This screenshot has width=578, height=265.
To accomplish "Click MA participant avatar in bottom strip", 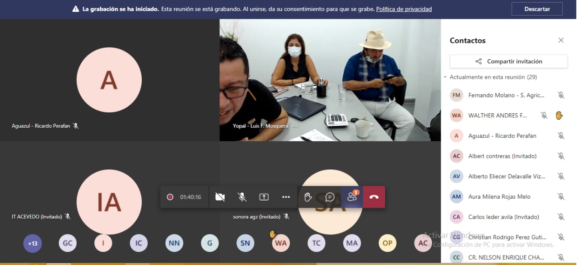I will tap(352, 243).
